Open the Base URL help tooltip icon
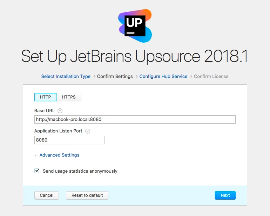270x216 pixels. [x=60, y=111]
